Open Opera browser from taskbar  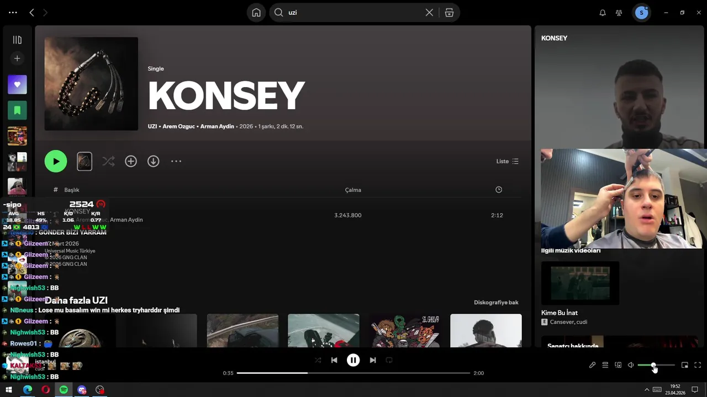click(x=46, y=390)
